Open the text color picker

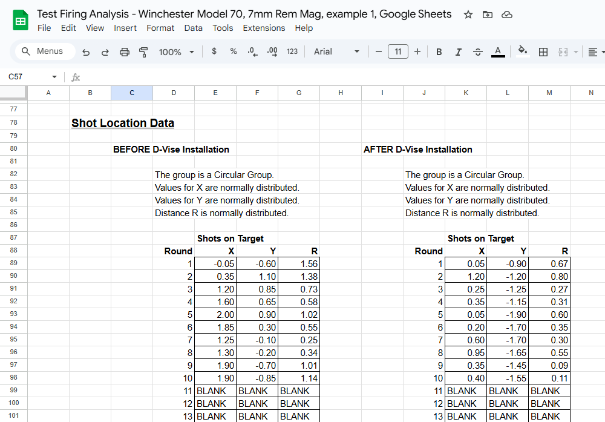pos(497,51)
